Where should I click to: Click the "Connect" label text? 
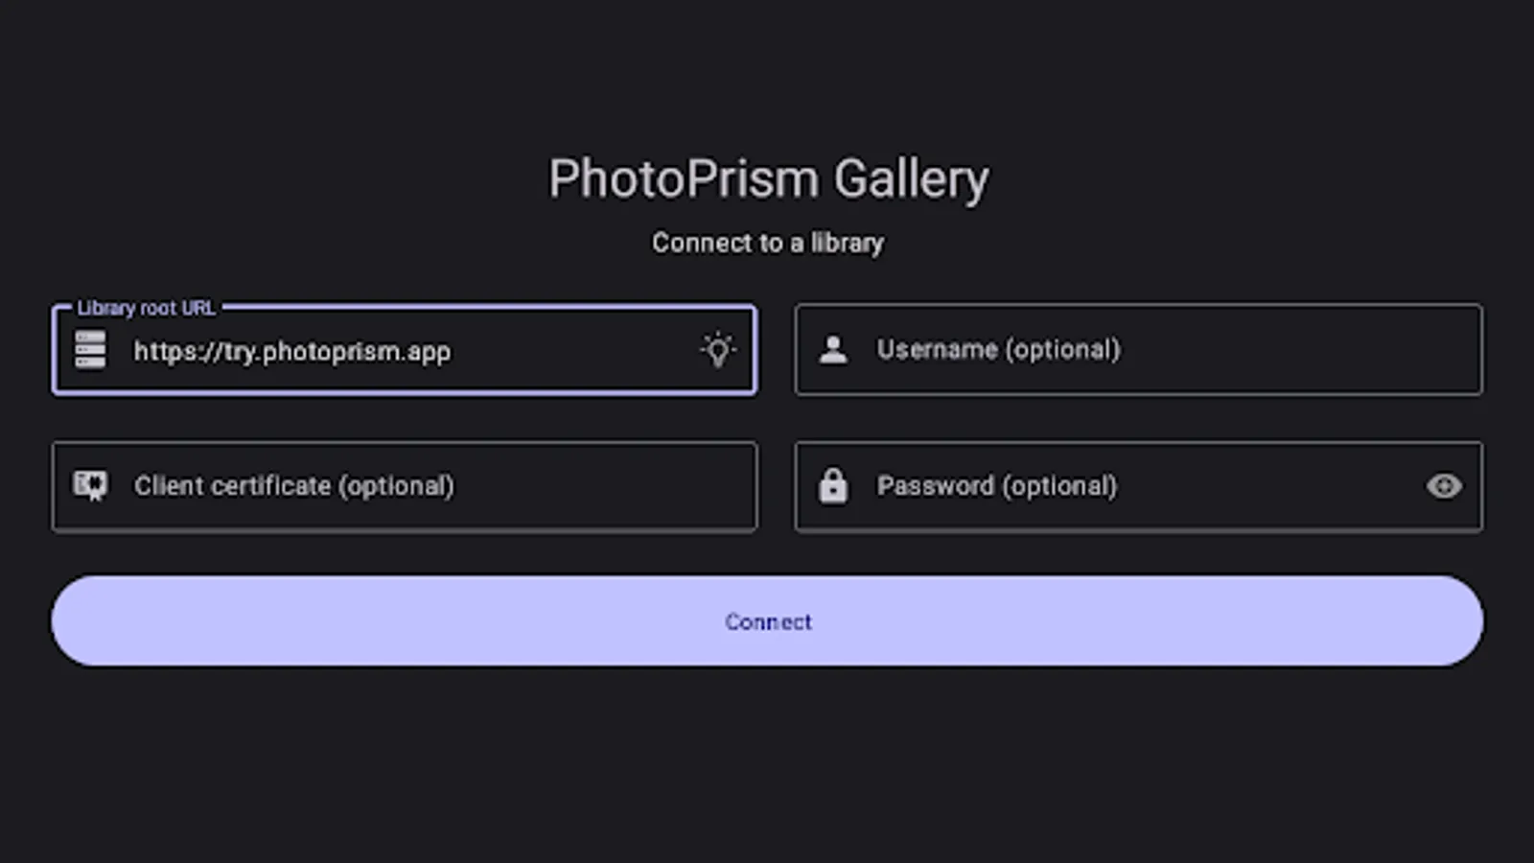[768, 622]
